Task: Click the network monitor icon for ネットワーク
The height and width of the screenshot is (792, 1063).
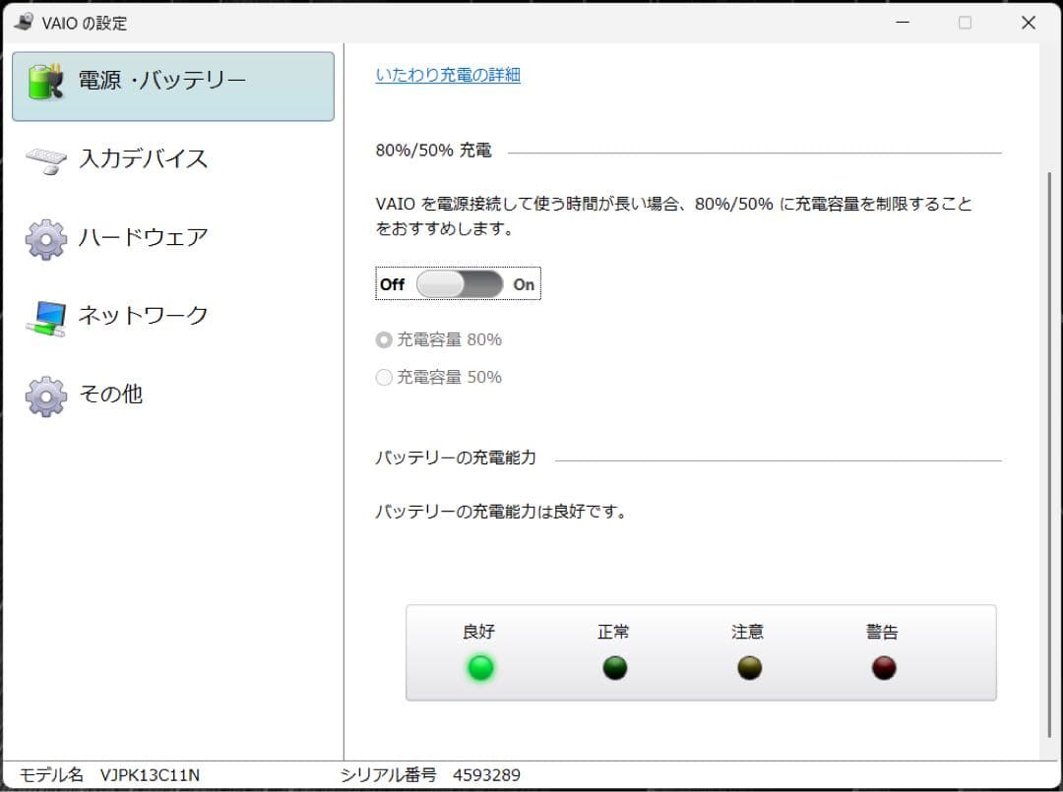Action: [44, 316]
